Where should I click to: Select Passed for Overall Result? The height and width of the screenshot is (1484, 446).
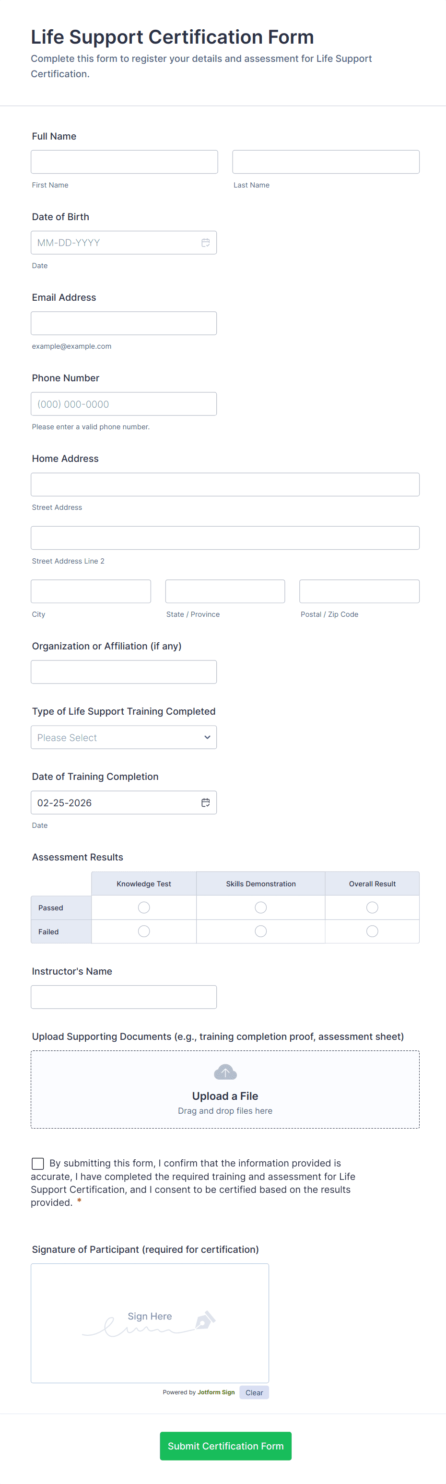(x=372, y=907)
